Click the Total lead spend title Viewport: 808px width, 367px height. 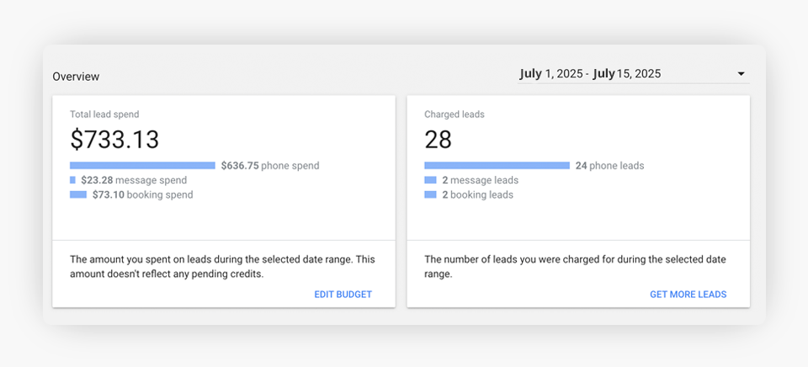[104, 114]
